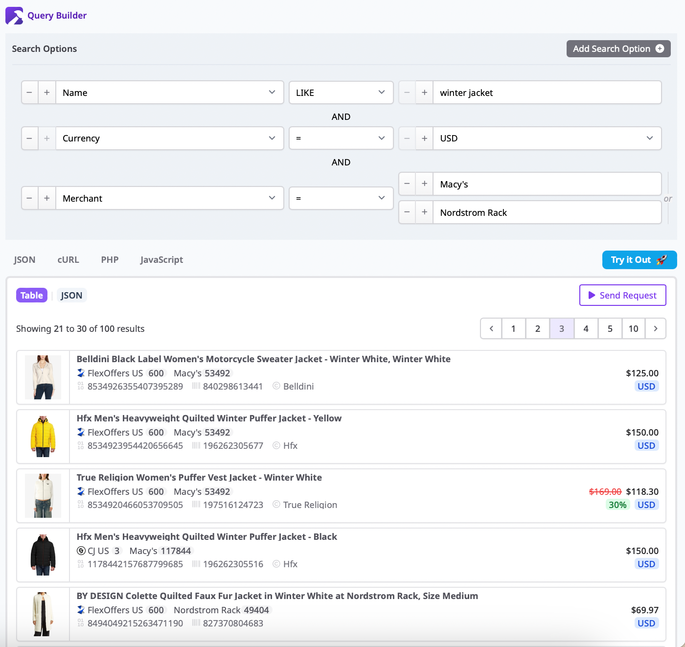Click the Hfx Yellow puffer jacket title
This screenshot has width=685, height=647.
point(209,418)
